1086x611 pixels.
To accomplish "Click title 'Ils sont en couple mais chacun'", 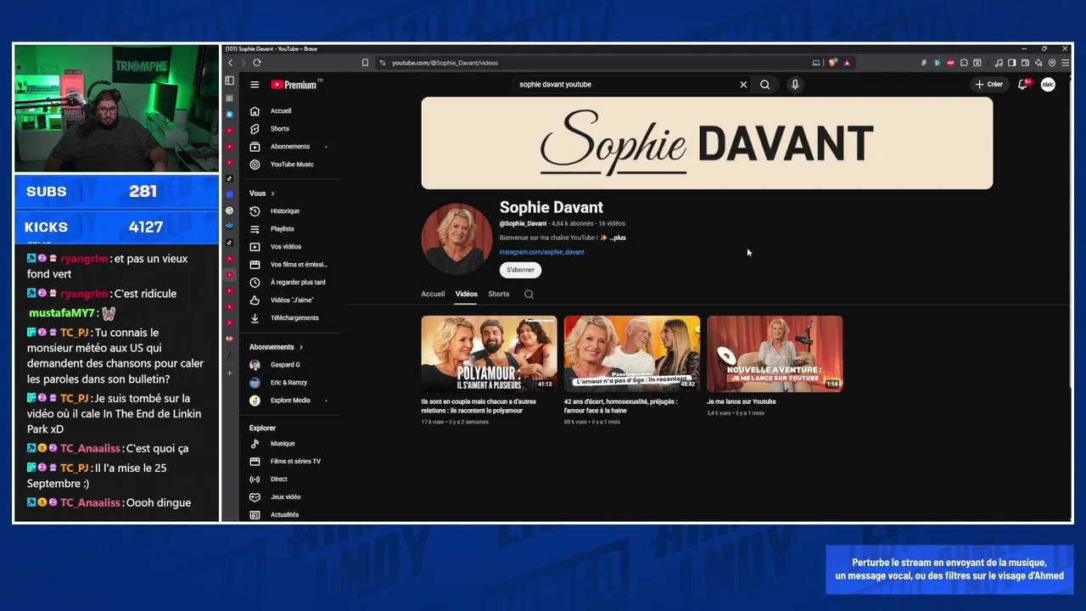I will pyautogui.click(x=479, y=406).
